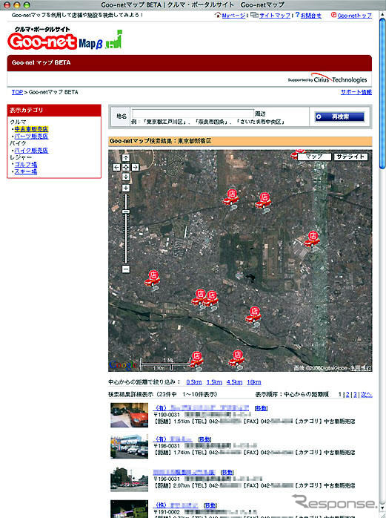Screen dimensions: 386x518
Task: Click shop marker at top center of map
Action: tap(231, 197)
